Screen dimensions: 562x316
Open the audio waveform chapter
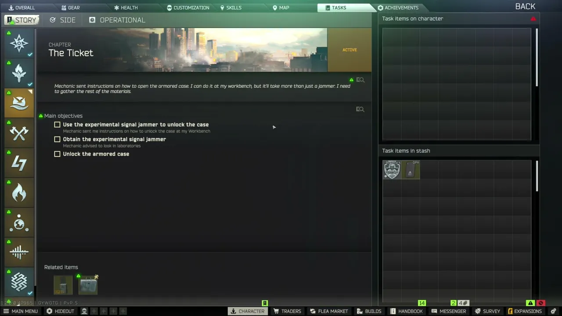pos(19,252)
